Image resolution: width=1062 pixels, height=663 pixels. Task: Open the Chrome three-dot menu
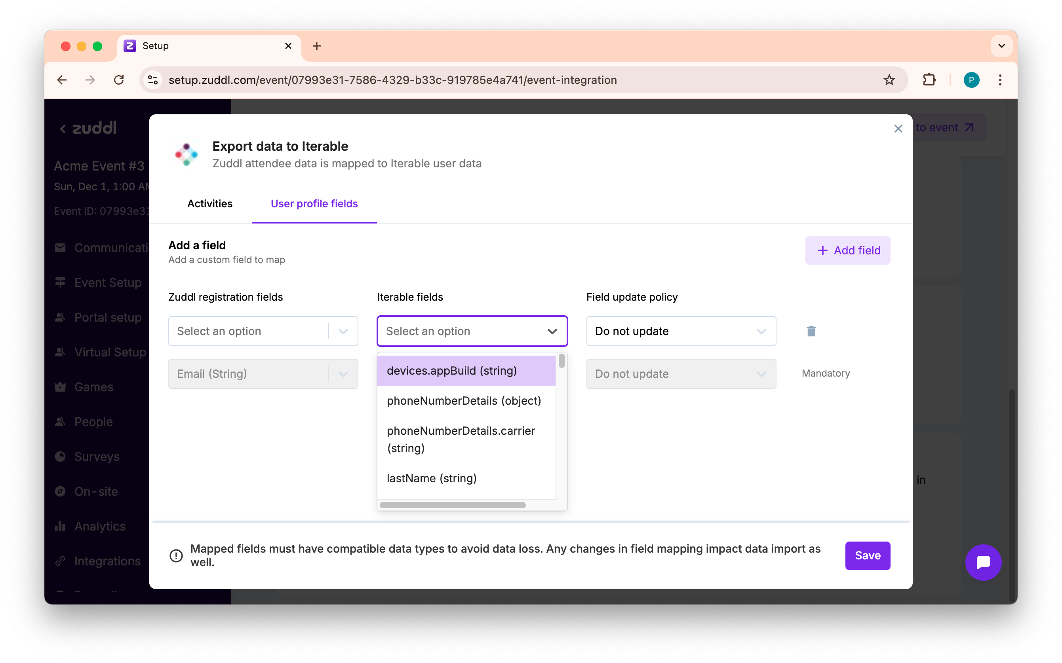[1000, 80]
